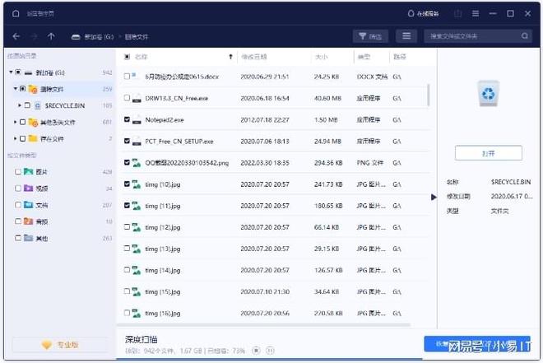Switch view with the list view icon
The width and height of the screenshot is (543, 363).
point(406,36)
